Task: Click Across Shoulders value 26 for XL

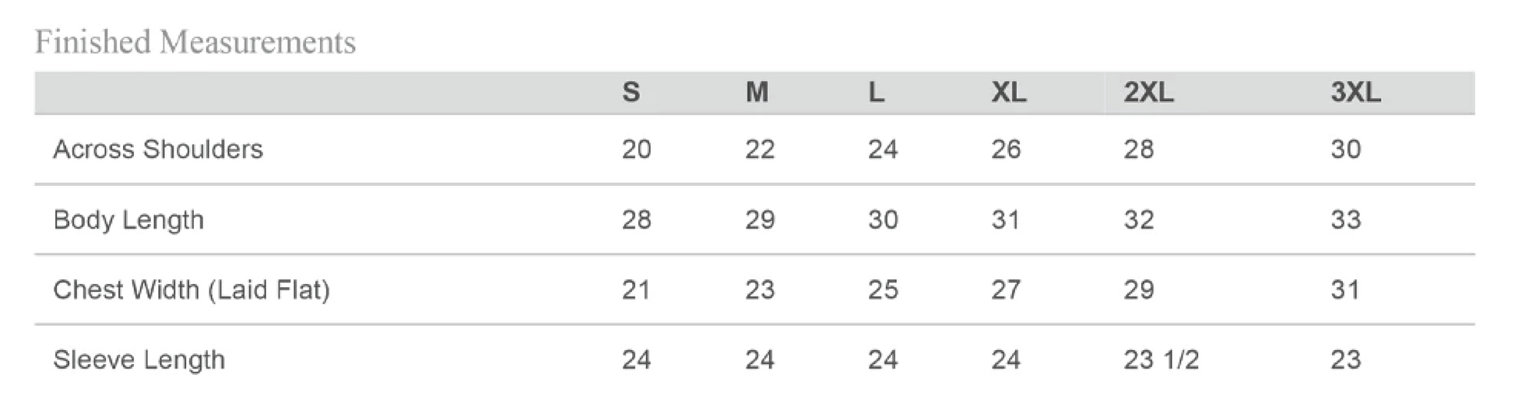Action: pyautogui.click(x=1006, y=149)
